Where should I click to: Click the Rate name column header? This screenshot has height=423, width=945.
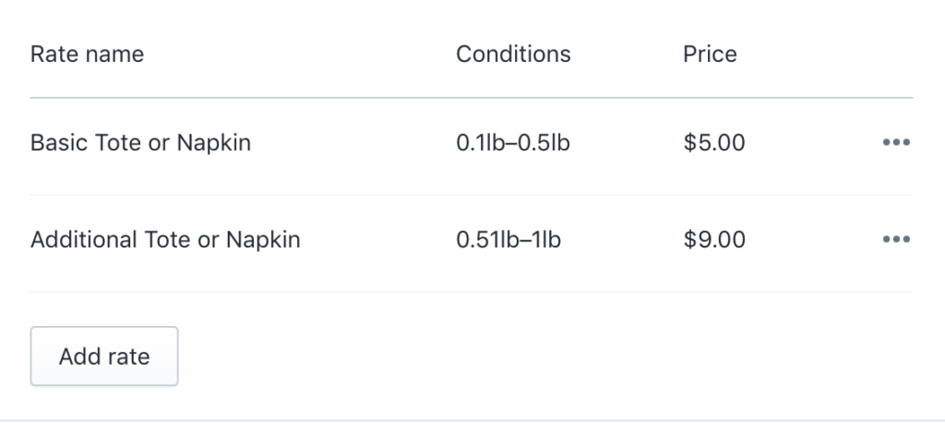(x=87, y=54)
